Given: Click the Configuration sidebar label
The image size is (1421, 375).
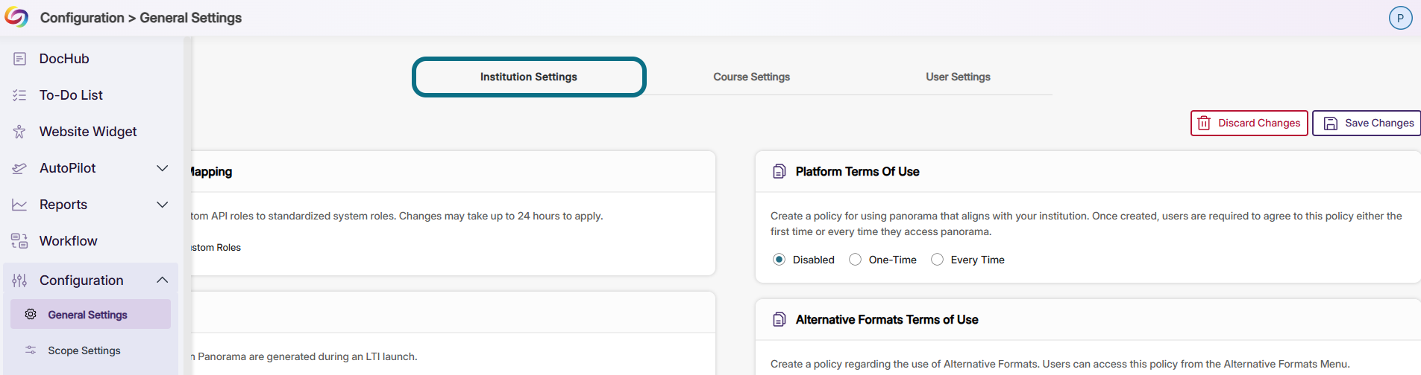Looking at the screenshot, I should [x=81, y=281].
